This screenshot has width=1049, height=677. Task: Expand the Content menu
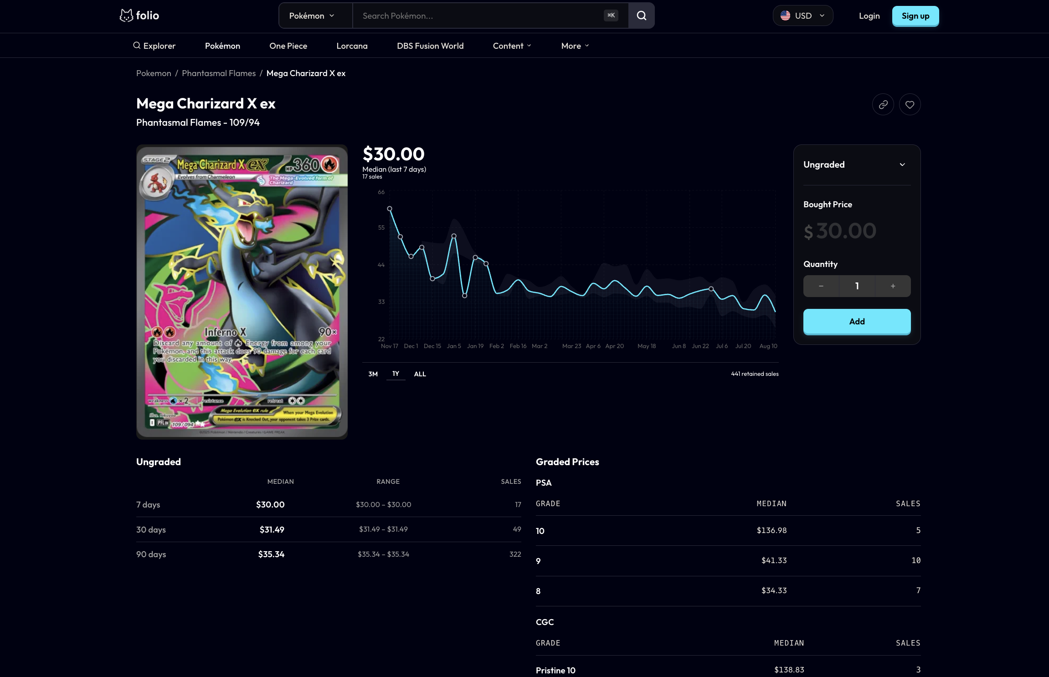512,46
